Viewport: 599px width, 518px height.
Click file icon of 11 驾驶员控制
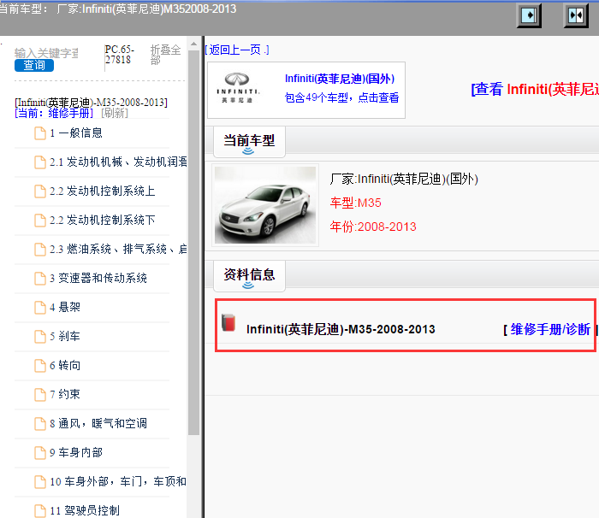pos(40,510)
